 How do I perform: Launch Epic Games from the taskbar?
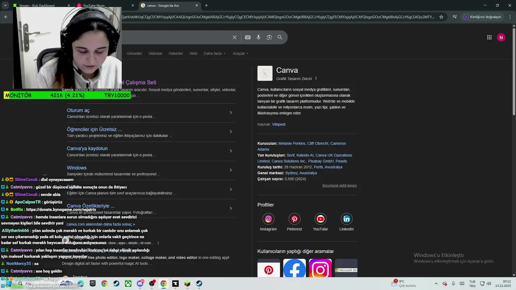coord(93,284)
